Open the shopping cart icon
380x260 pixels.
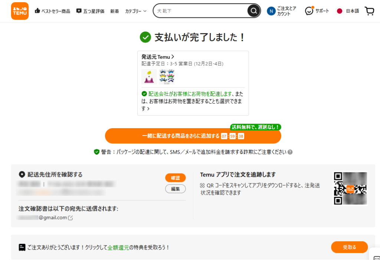(x=369, y=11)
